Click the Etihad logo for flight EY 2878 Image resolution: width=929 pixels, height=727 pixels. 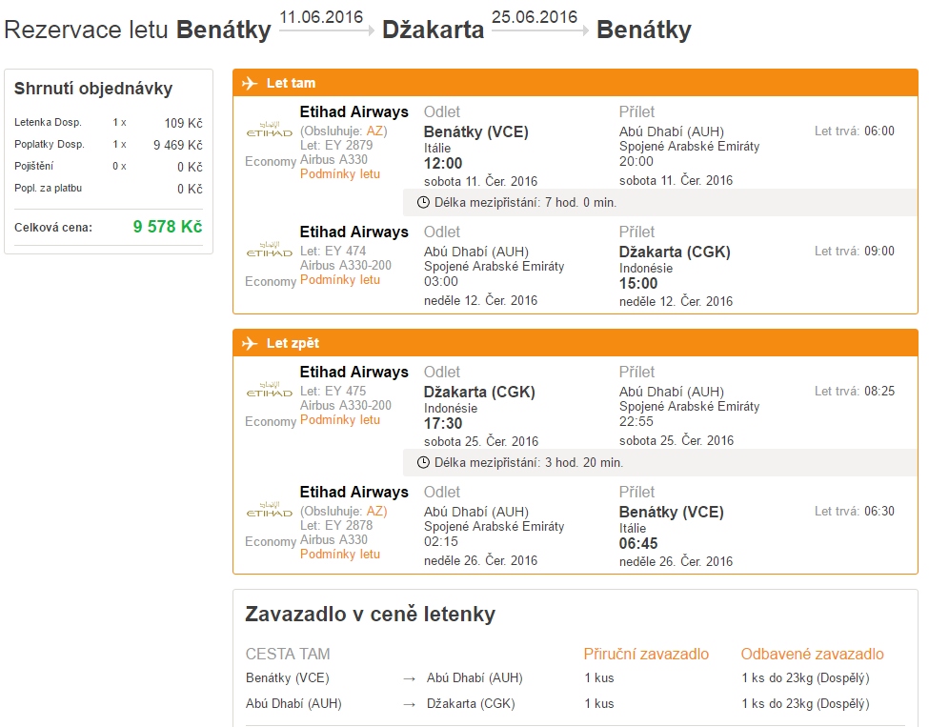(270, 510)
